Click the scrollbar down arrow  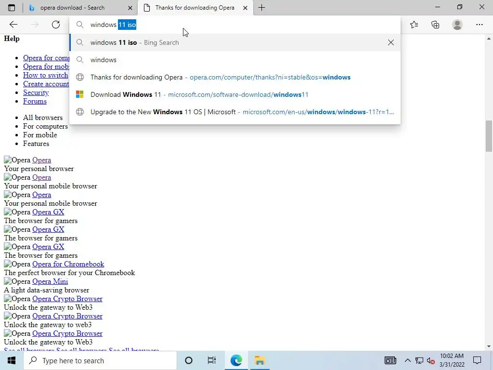(x=489, y=346)
